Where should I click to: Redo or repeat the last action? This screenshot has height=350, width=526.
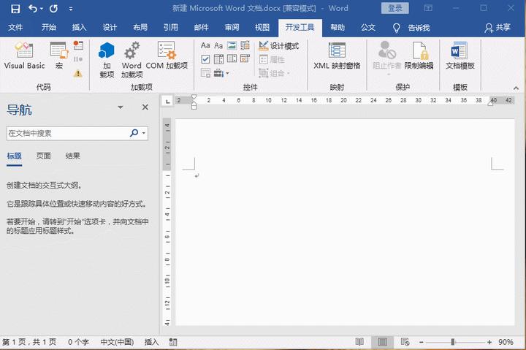pos(53,8)
